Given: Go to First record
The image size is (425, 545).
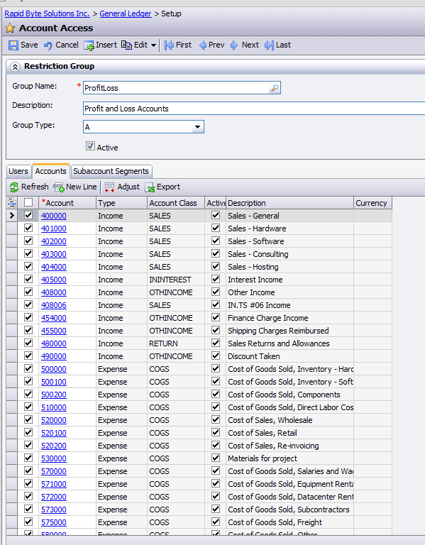Looking at the screenshot, I should pyautogui.click(x=178, y=45).
